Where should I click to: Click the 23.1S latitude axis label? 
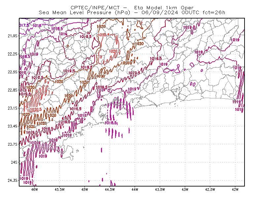(x=13, y=108)
